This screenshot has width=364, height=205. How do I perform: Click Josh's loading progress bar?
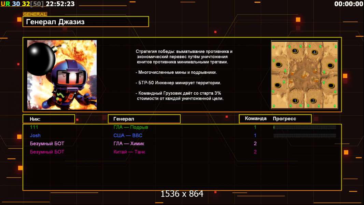click(305, 135)
